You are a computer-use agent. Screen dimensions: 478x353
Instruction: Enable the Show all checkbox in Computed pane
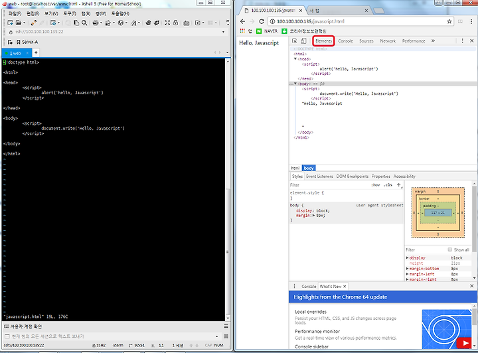(x=449, y=249)
